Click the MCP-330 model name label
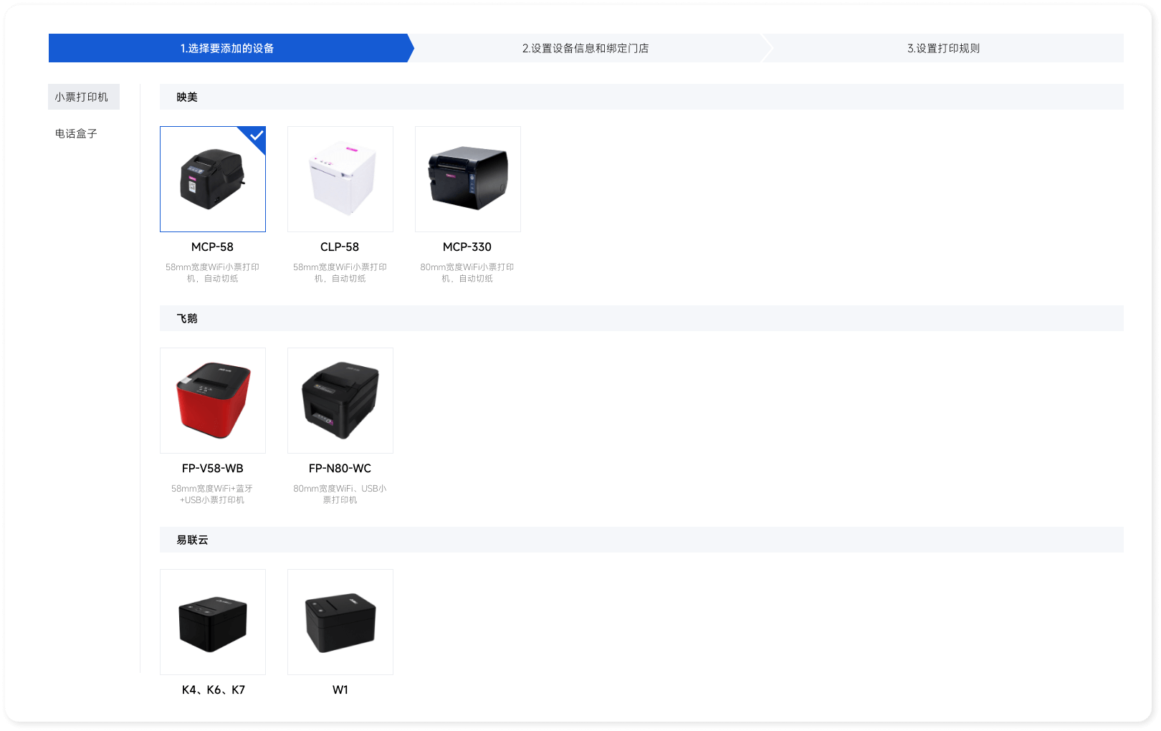The image size is (1161, 731). pyautogui.click(x=467, y=247)
